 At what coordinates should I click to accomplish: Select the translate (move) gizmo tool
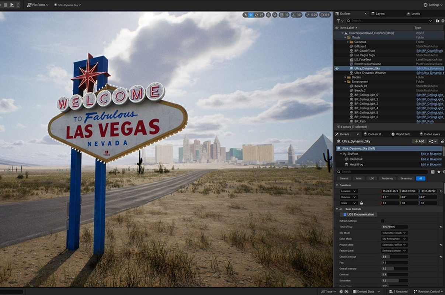click(251, 15)
